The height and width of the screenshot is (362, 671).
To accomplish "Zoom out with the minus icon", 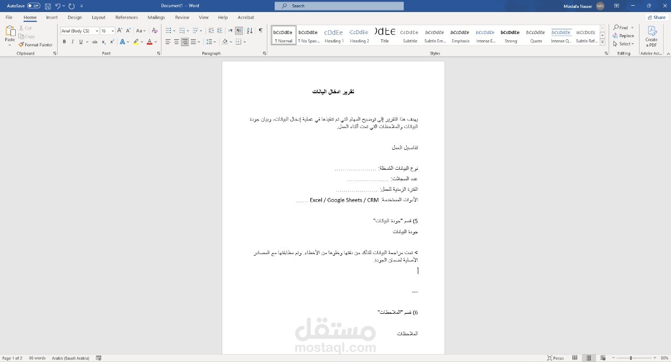I will point(614,358).
